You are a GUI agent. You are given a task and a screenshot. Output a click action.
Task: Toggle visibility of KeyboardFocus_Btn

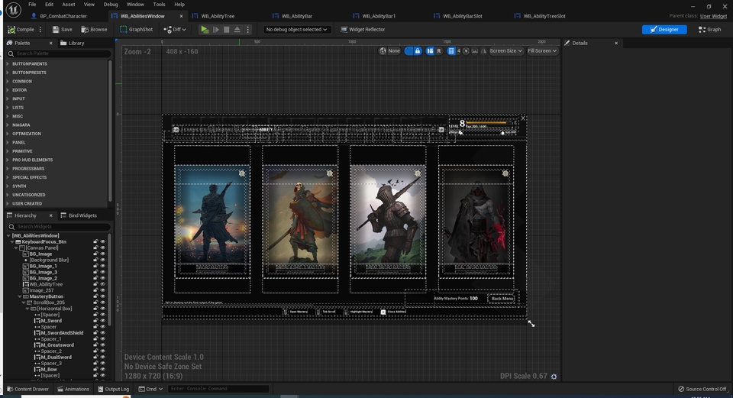point(103,242)
